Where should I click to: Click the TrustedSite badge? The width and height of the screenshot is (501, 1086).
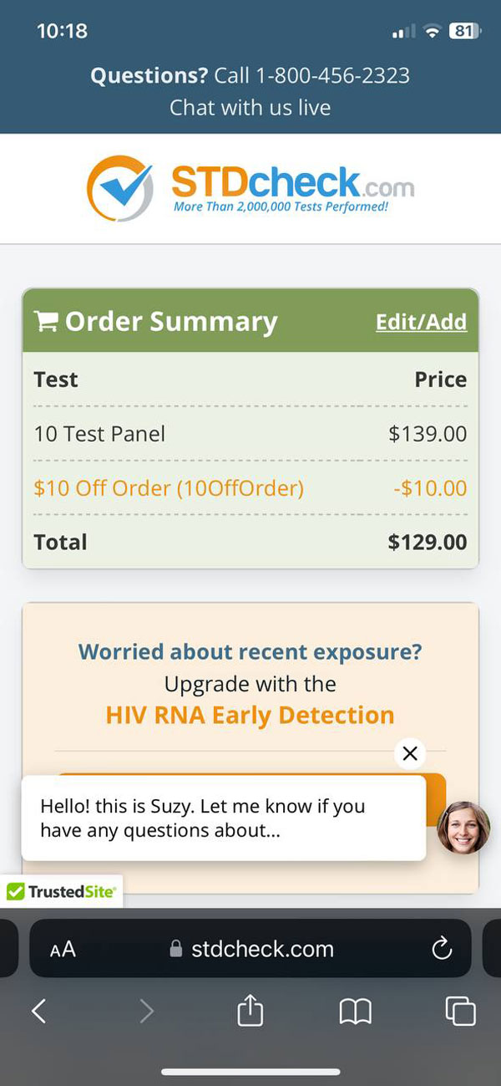tap(61, 892)
